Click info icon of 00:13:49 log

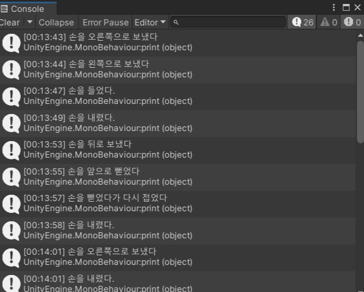[11, 124]
